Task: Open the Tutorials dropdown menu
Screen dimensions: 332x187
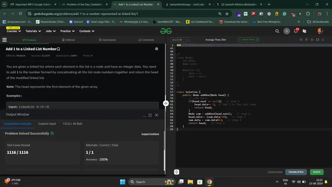Action: click(33, 31)
